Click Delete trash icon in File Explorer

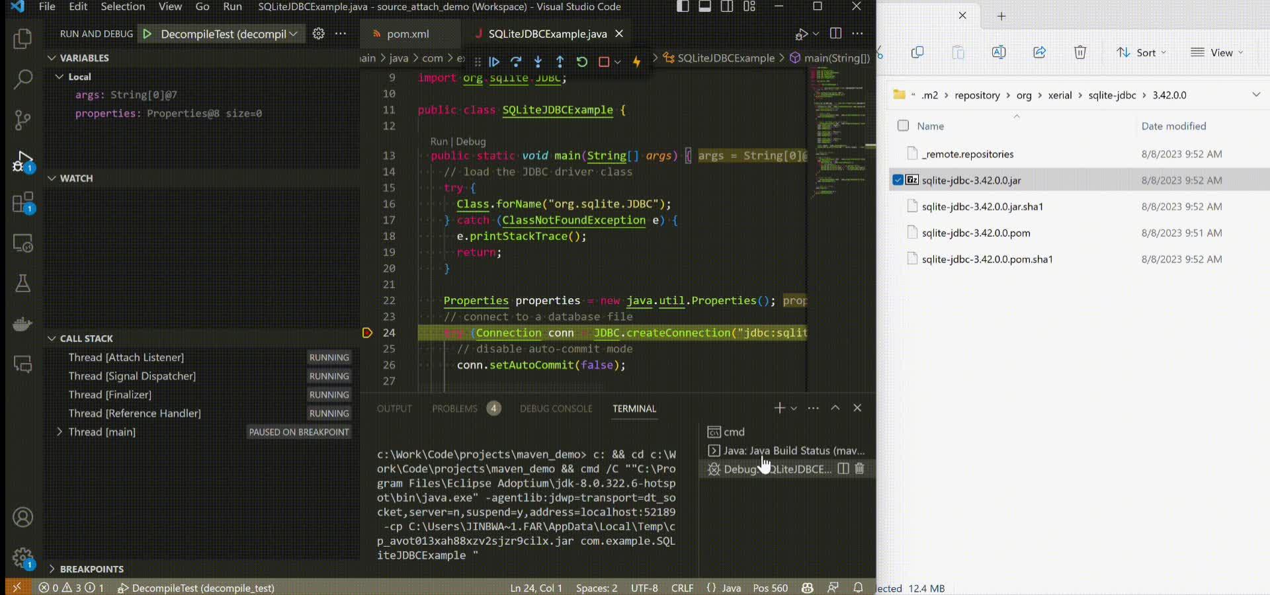point(1080,52)
